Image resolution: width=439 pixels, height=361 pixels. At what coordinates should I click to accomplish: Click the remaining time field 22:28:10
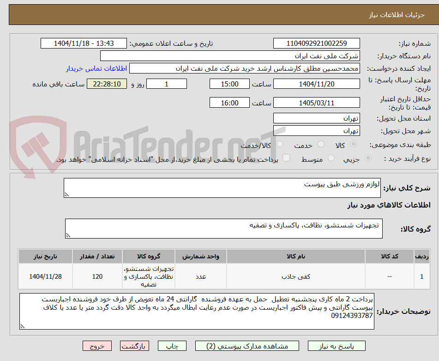(107, 84)
